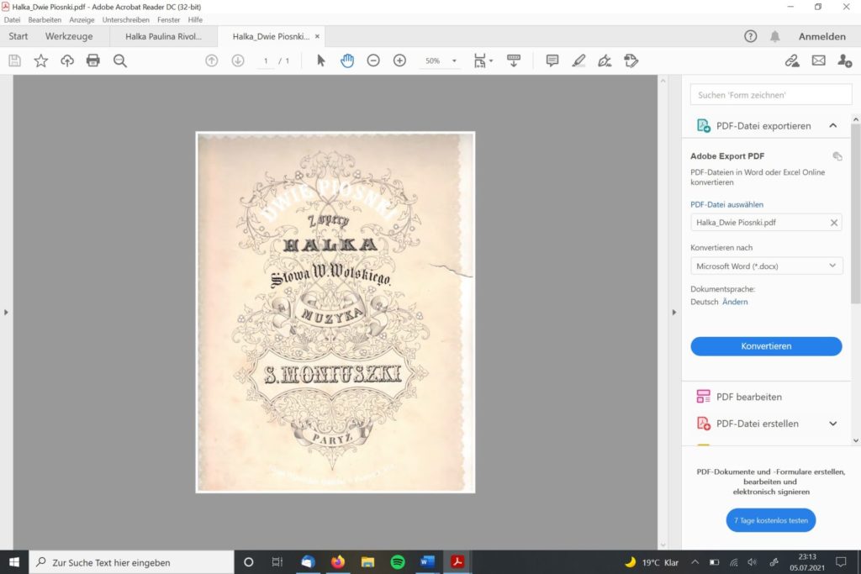Click the stamp tool icon
Viewport: 861px width, 574px height.
pyautogui.click(x=631, y=61)
